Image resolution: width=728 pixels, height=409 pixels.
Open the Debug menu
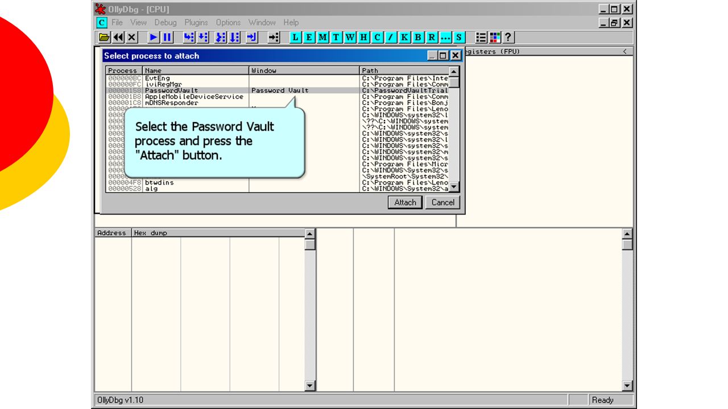click(x=166, y=23)
